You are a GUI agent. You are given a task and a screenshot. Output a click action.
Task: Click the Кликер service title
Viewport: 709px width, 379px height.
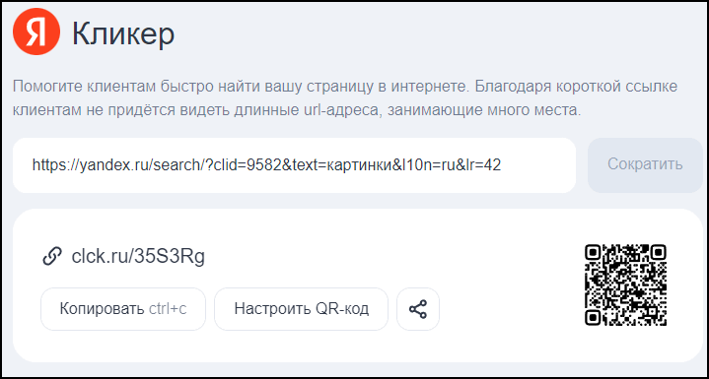[x=123, y=33]
